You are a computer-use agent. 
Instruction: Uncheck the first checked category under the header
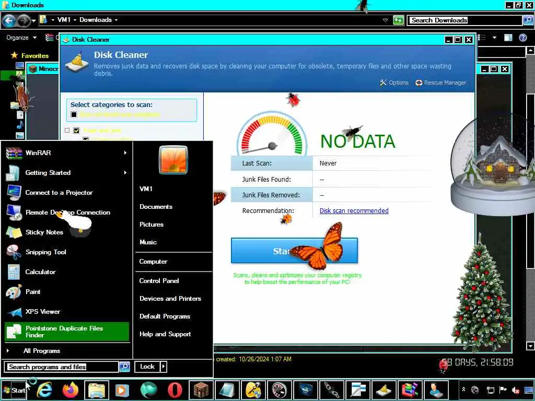click(x=76, y=130)
